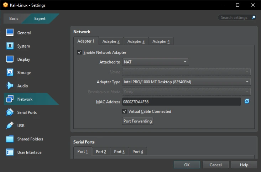
Task: Open Storage settings disk icon
Action: pos(10,72)
